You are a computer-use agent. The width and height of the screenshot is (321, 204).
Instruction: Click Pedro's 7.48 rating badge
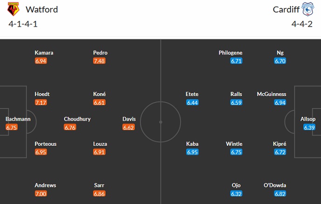pos(99,61)
